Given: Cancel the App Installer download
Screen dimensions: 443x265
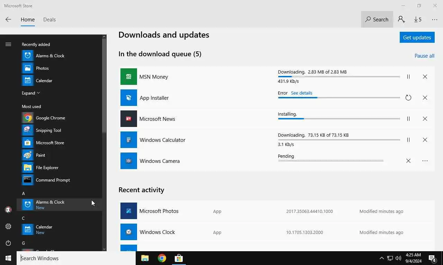Looking at the screenshot, I should click(x=425, y=98).
